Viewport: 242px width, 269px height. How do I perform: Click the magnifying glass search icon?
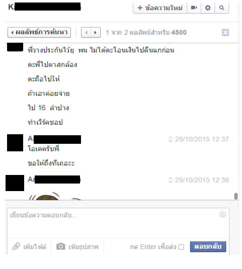pos(222,8)
